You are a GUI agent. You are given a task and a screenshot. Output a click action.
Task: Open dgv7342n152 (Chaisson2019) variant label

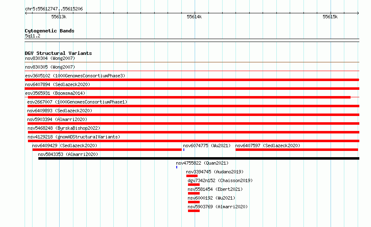pos(220,180)
